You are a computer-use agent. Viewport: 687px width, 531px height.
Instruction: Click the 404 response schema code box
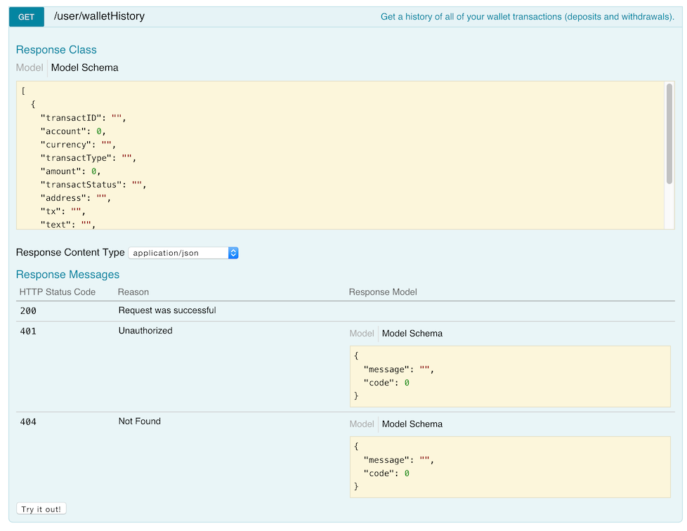click(x=510, y=467)
